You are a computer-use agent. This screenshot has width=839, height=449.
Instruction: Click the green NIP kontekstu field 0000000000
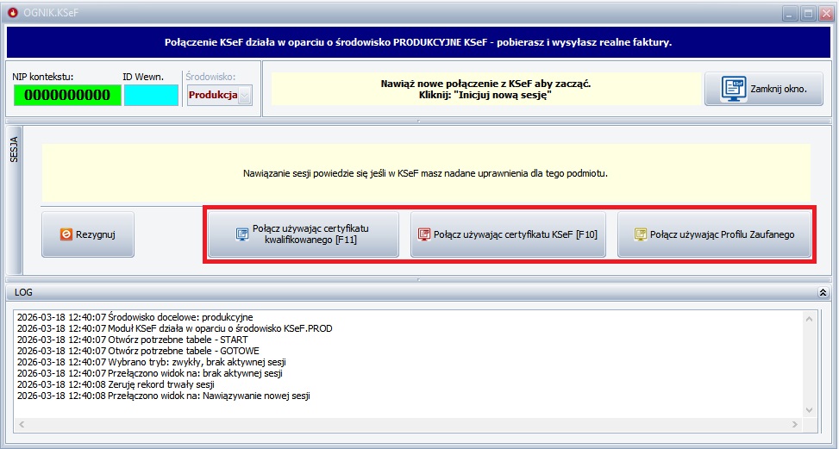(67, 95)
